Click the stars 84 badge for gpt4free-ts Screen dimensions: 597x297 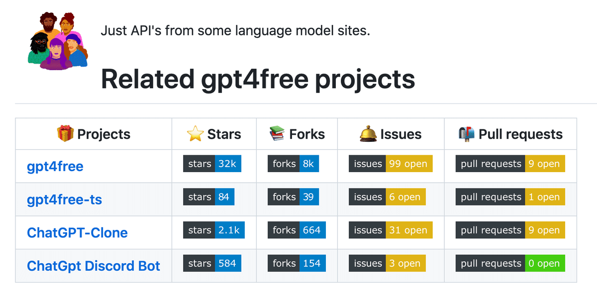coord(208,197)
